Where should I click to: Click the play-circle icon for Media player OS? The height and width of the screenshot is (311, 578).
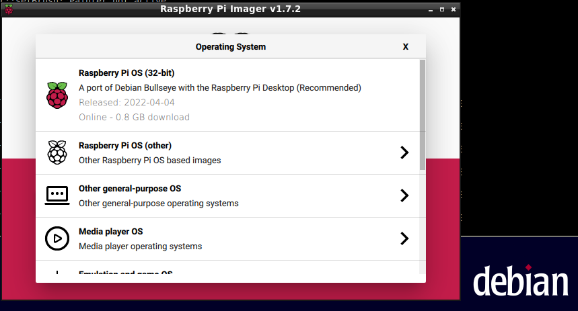tap(57, 238)
